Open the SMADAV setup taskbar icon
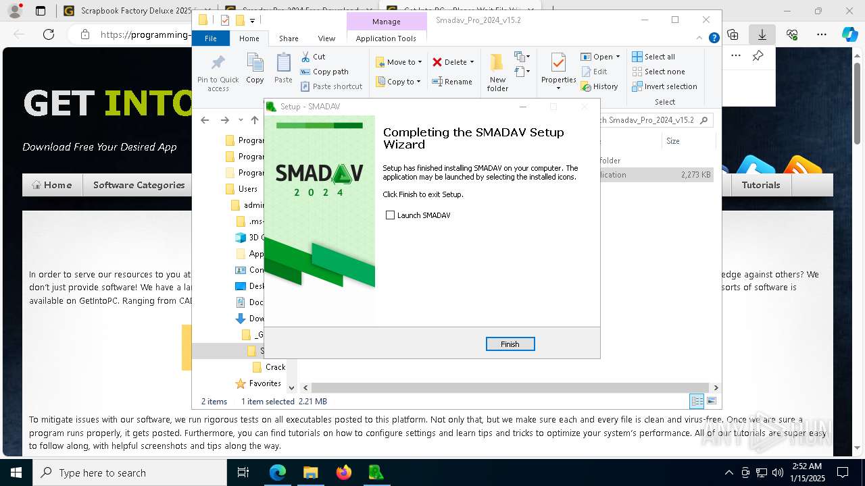Image resolution: width=865 pixels, height=486 pixels. click(x=376, y=473)
